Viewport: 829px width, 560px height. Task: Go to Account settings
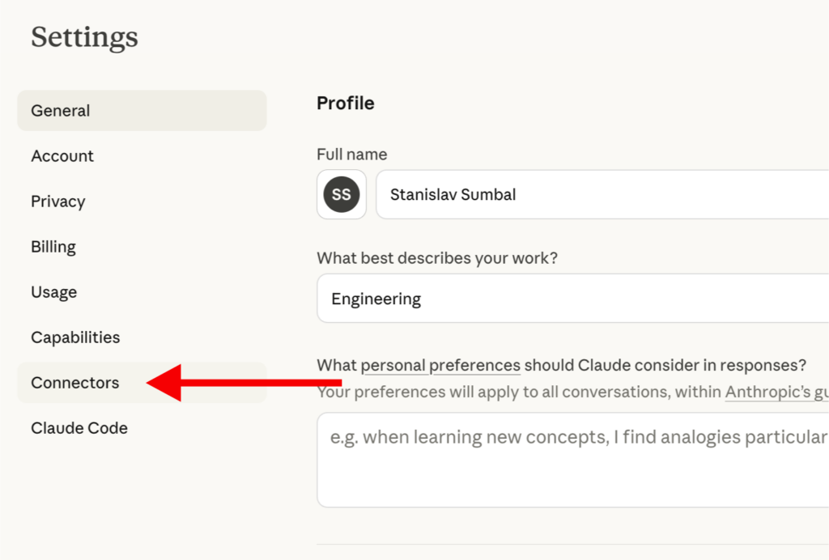point(62,156)
